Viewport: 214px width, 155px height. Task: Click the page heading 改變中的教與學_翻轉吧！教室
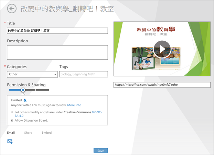click(x=67, y=9)
